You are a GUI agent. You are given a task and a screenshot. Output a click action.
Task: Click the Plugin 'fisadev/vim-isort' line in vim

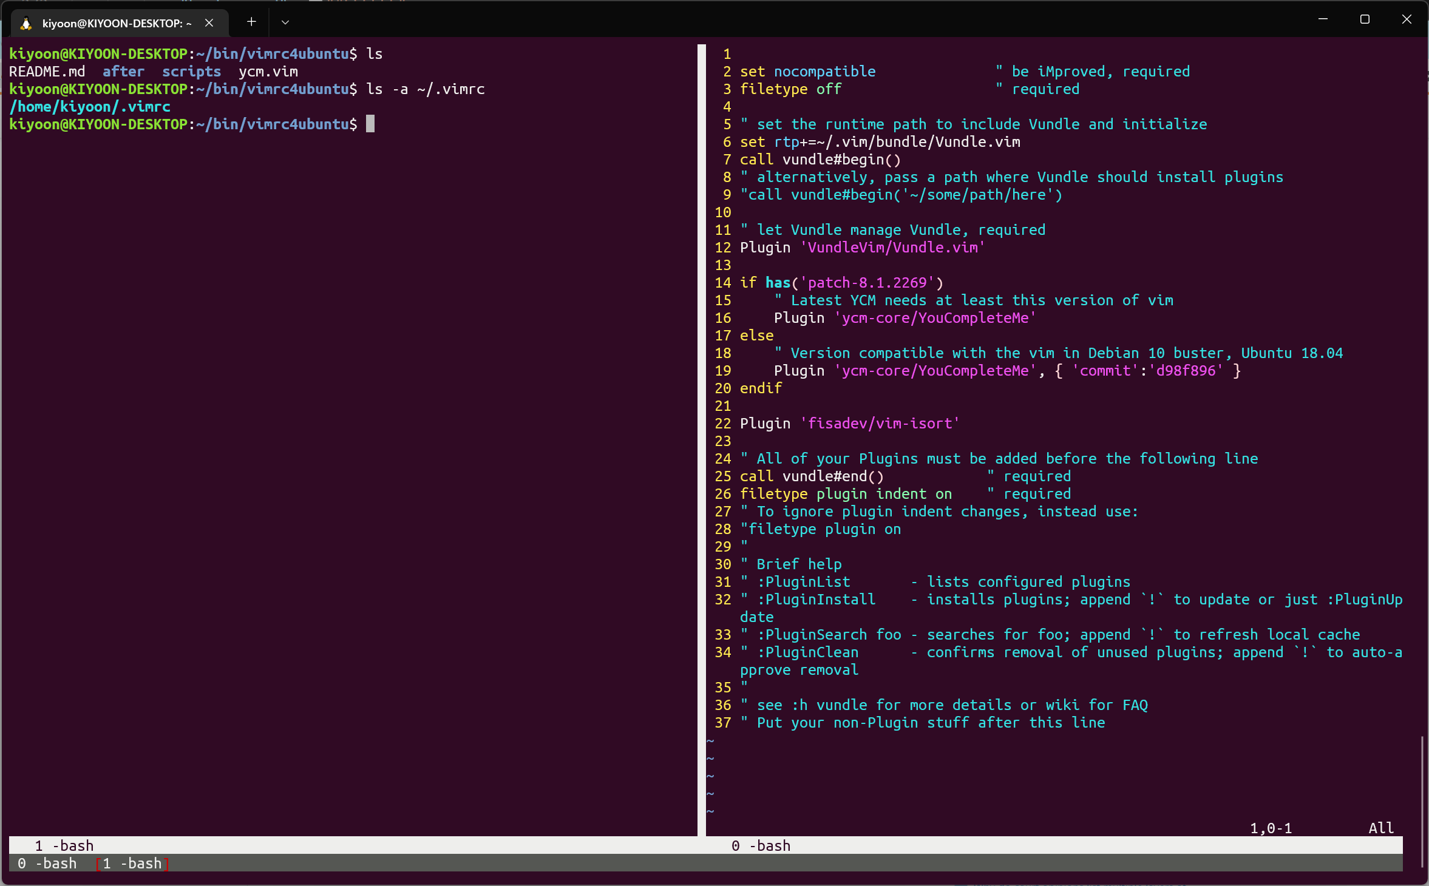[848, 423]
